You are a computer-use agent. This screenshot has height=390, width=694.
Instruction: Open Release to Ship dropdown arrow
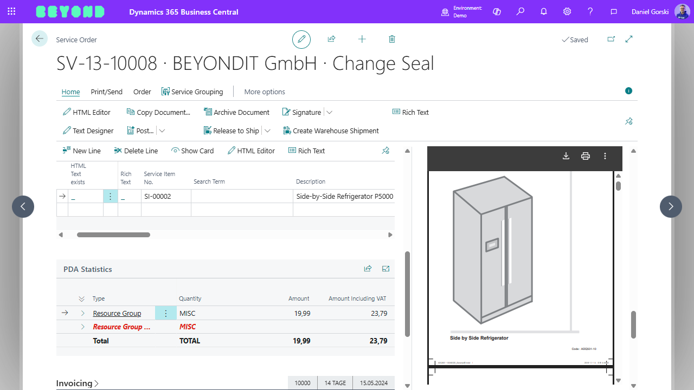(267, 131)
